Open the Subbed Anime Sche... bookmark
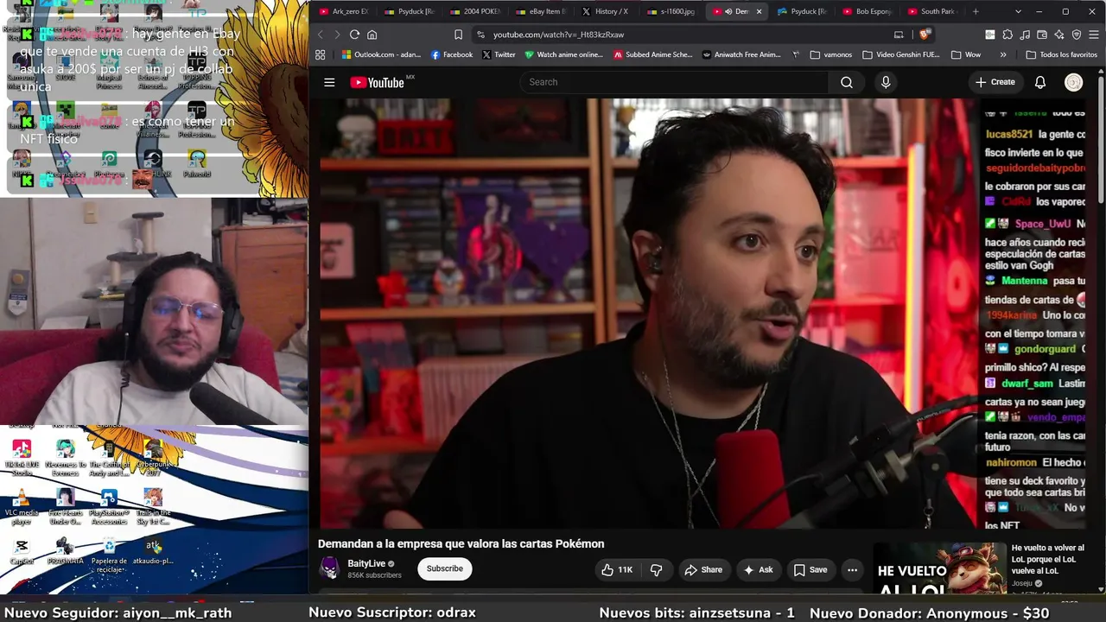 pyautogui.click(x=653, y=54)
